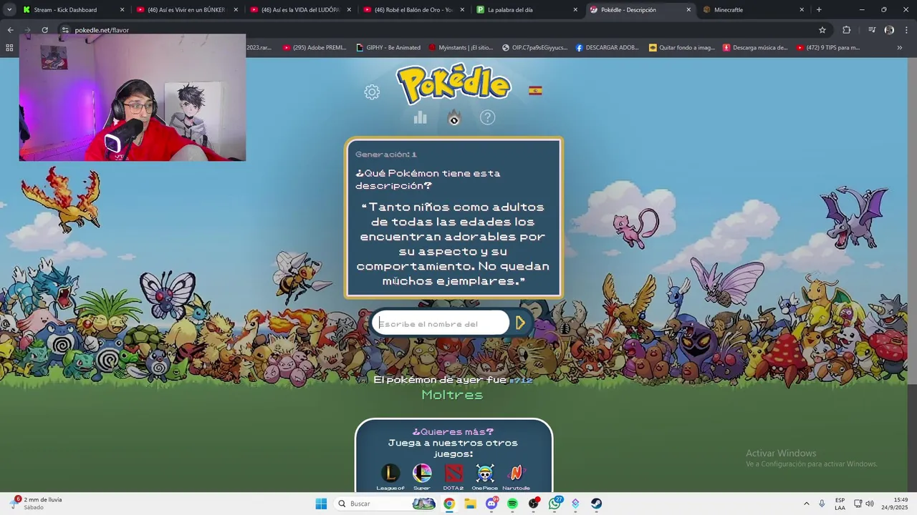Open the volume tray icon

pyautogui.click(x=870, y=504)
